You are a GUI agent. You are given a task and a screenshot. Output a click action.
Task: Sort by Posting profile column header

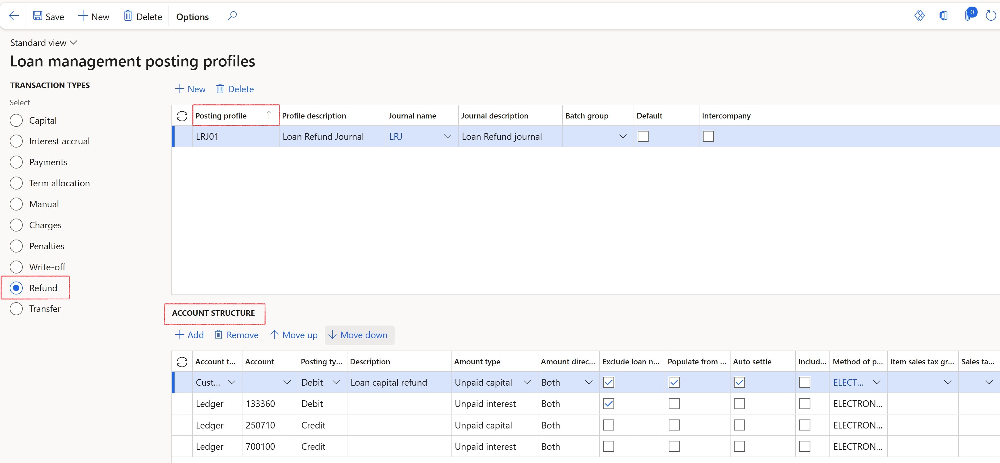click(236, 116)
